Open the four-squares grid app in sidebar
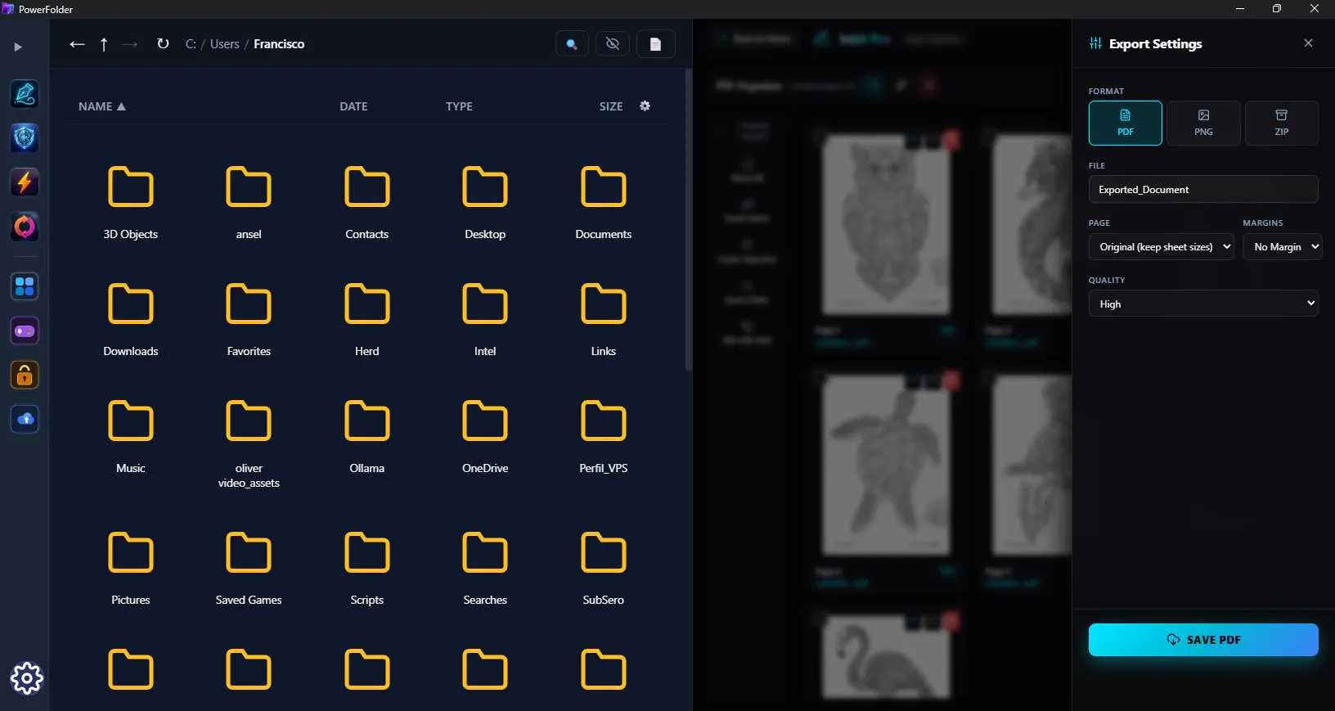The image size is (1335, 711). tap(25, 286)
